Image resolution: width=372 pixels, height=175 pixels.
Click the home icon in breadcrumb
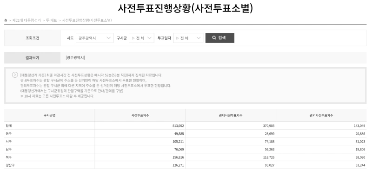click(x=6, y=20)
